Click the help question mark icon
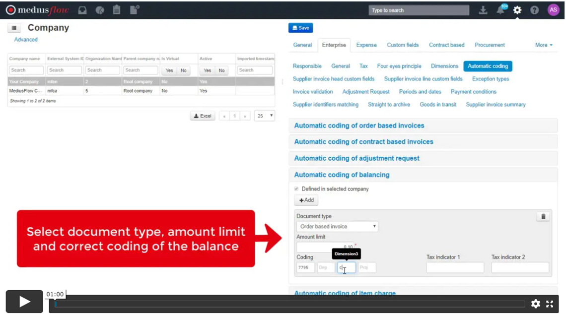566x315 pixels. [x=535, y=10]
